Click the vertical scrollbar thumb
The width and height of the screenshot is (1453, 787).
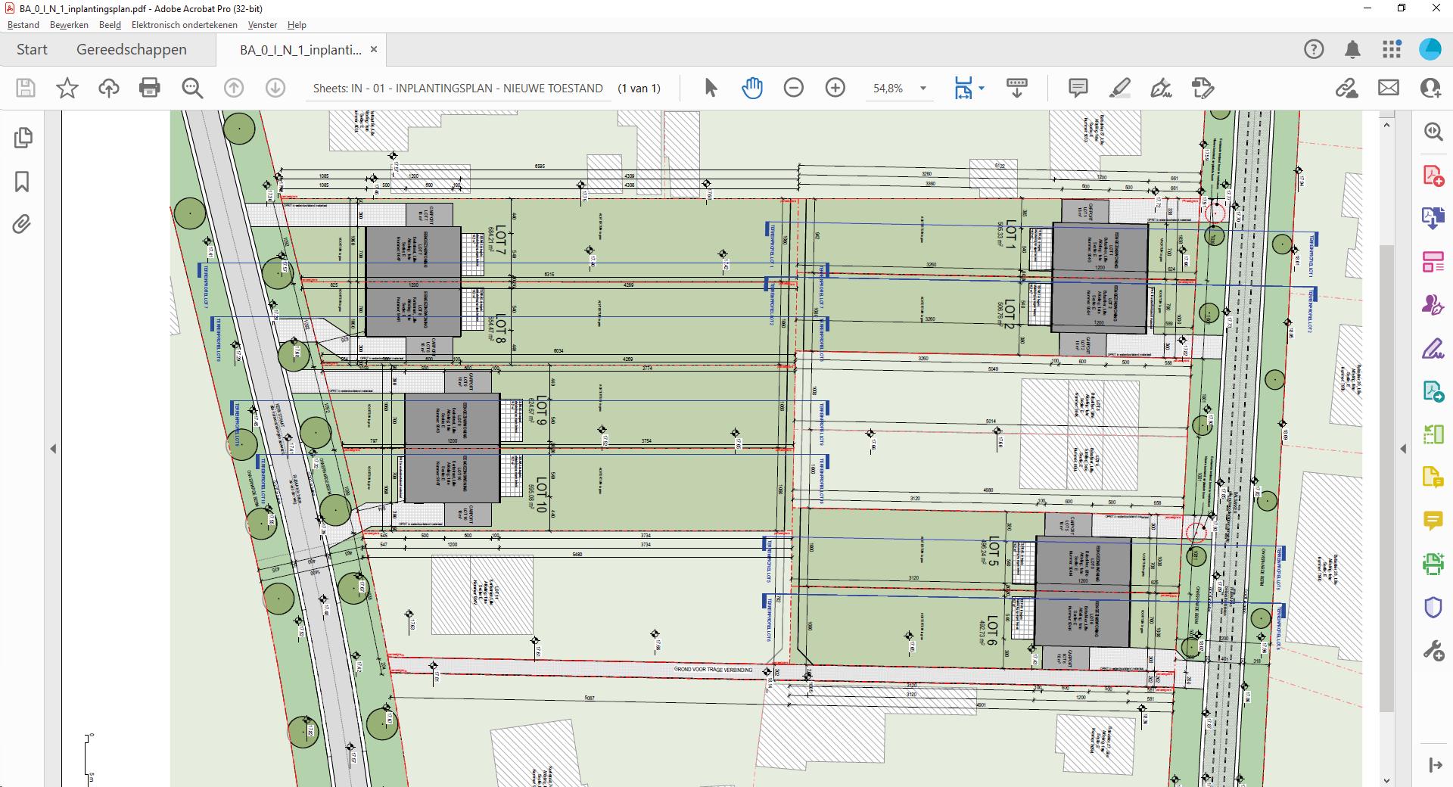tap(1386, 477)
